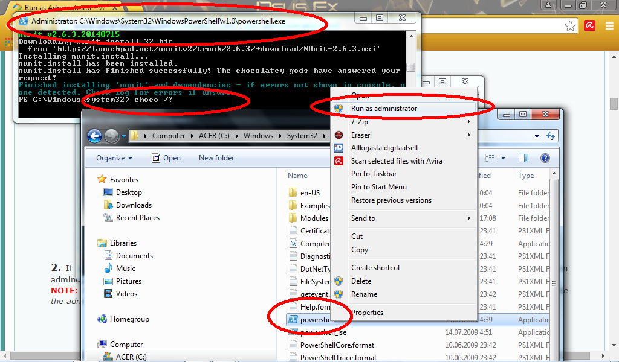Select the PowerShellTrace.format file

333,357
